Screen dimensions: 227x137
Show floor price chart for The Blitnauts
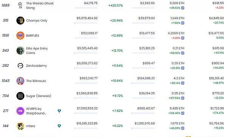pos(183,83)
